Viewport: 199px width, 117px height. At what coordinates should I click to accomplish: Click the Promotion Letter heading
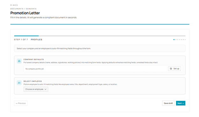[x=25, y=13]
